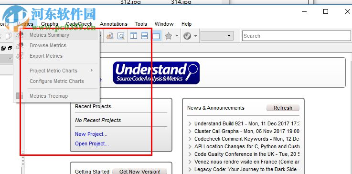Open the Tools menu
The height and width of the screenshot is (174, 352).
pyautogui.click(x=141, y=24)
